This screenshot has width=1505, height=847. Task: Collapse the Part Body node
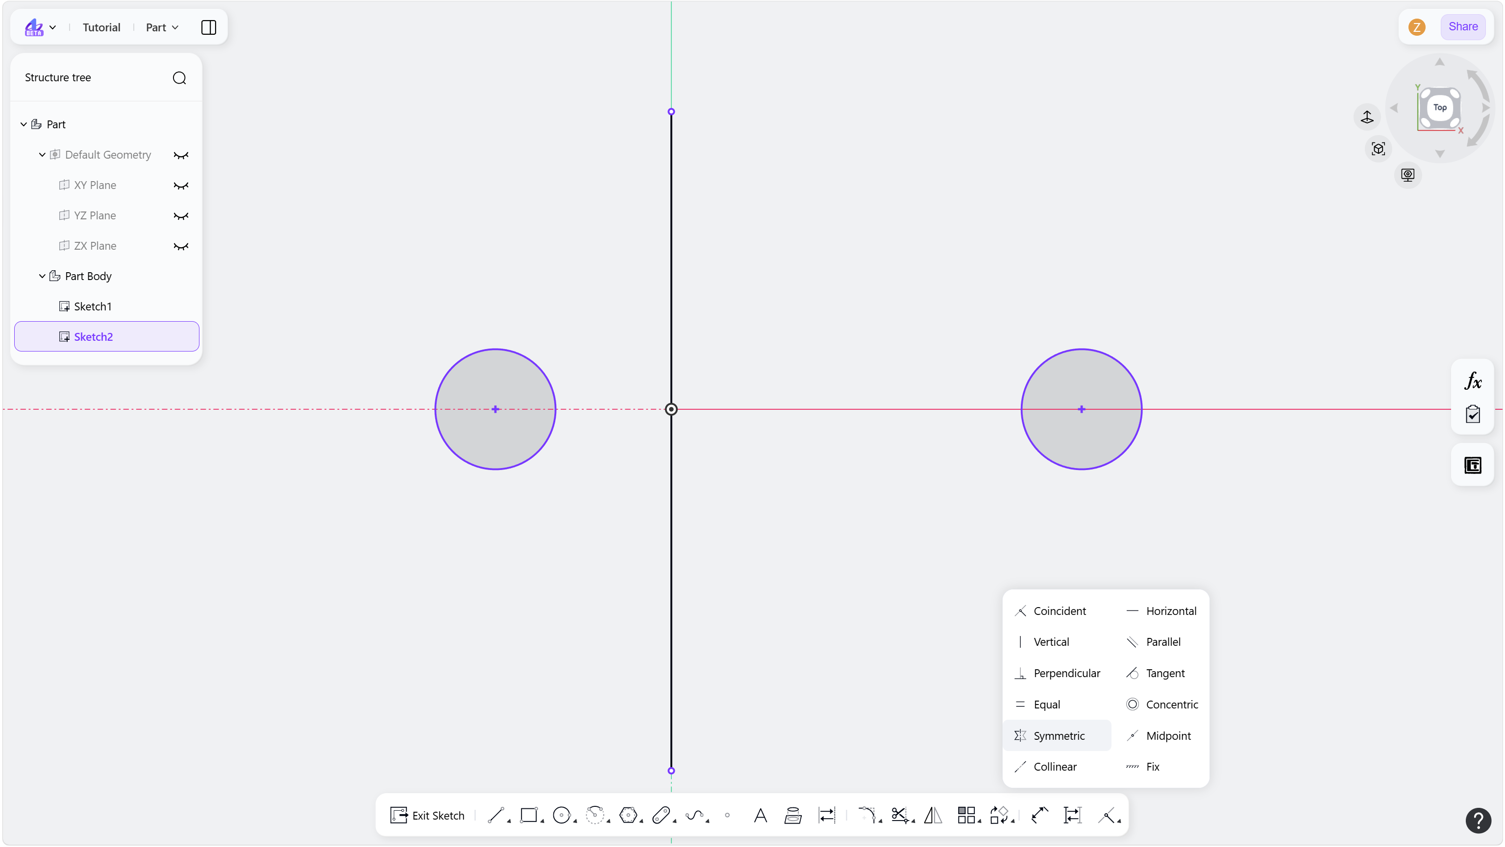point(42,276)
